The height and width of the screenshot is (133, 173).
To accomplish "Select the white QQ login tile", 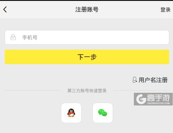I will coord(71,113).
